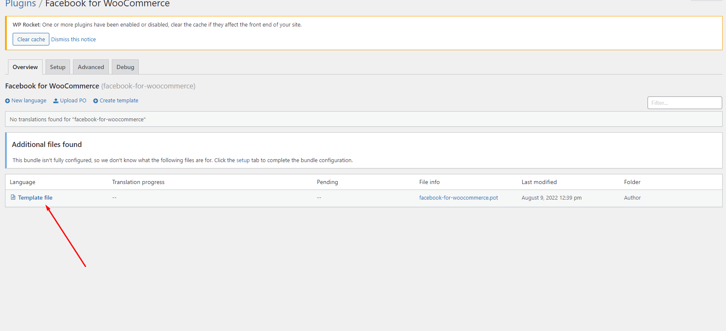Image resolution: width=726 pixels, height=331 pixels.
Task: Click the Folder column header
Action: point(632,182)
